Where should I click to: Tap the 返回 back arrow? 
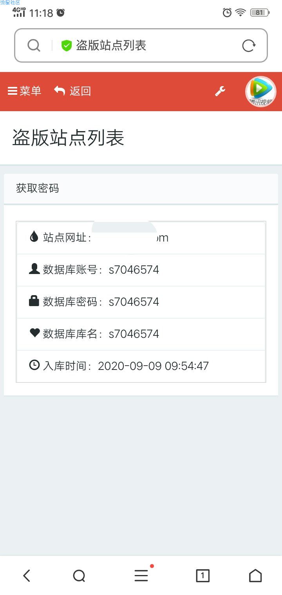(x=72, y=91)
